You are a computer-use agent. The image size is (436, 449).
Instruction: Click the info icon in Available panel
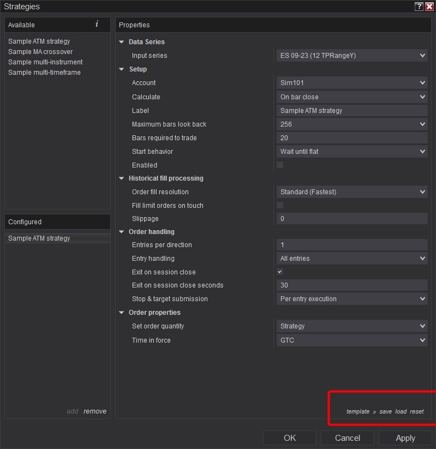(x=97, y=24)
